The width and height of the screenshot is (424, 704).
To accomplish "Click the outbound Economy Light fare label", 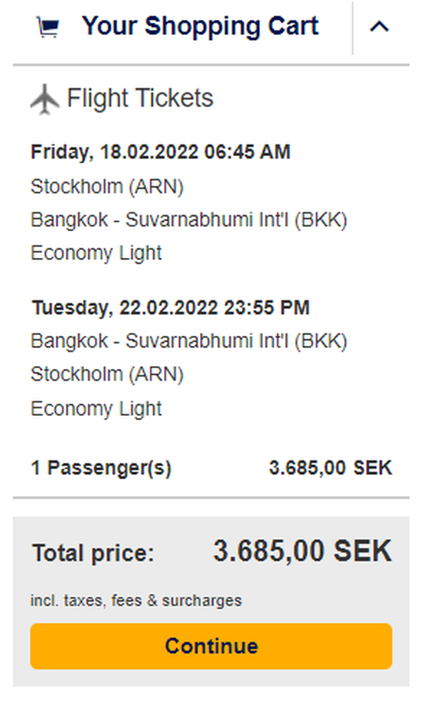I will 96,253.
